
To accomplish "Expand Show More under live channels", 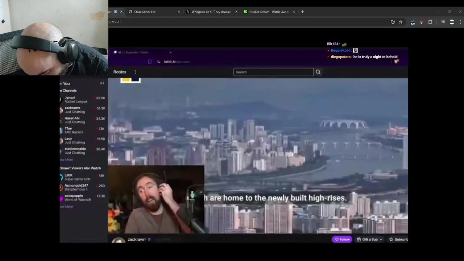I will pos(66,159).
